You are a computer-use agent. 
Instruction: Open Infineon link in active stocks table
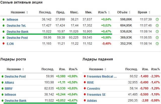[x=12, y=20]
